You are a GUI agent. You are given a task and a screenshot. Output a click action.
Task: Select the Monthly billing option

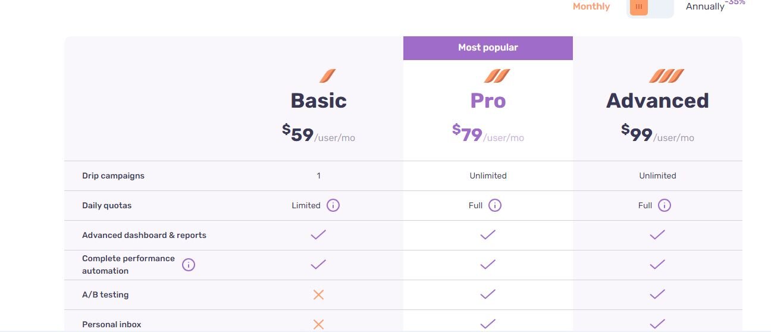[591, 7]
